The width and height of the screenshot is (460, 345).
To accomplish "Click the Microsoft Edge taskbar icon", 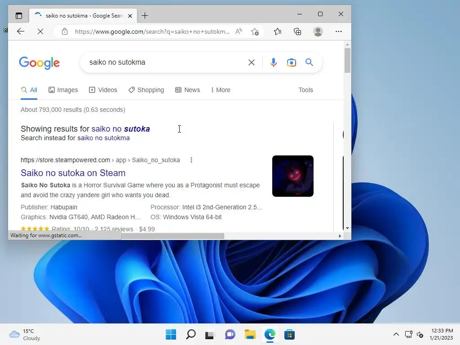I will coord(270,334).
